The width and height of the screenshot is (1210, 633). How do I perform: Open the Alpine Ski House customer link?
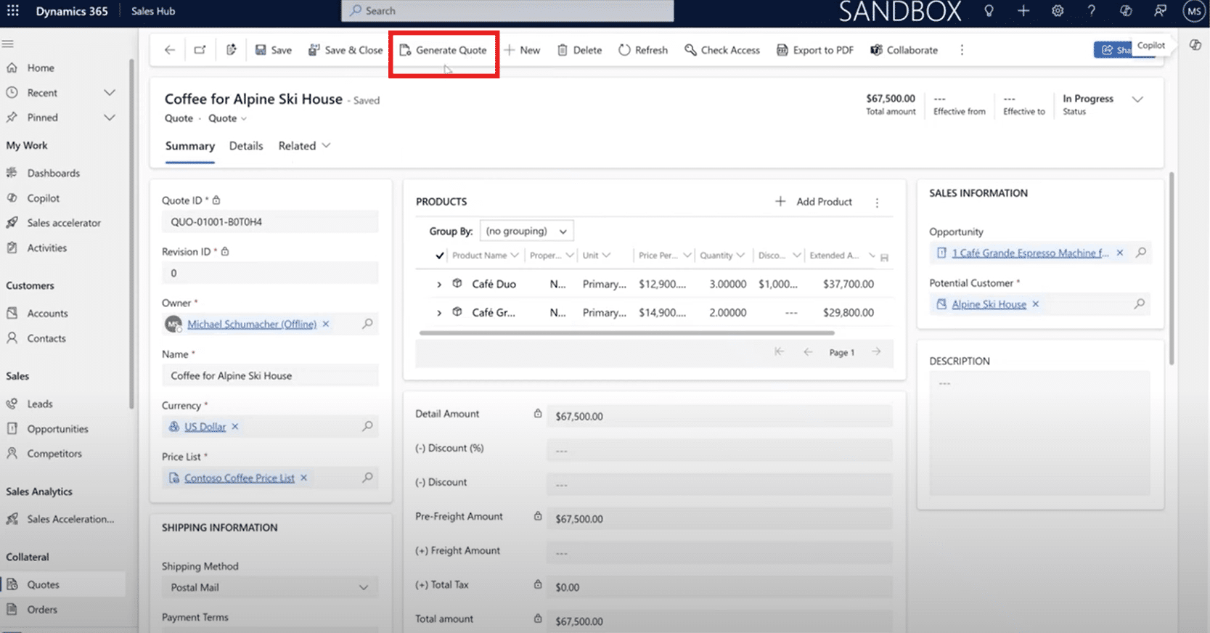(989, 304)
